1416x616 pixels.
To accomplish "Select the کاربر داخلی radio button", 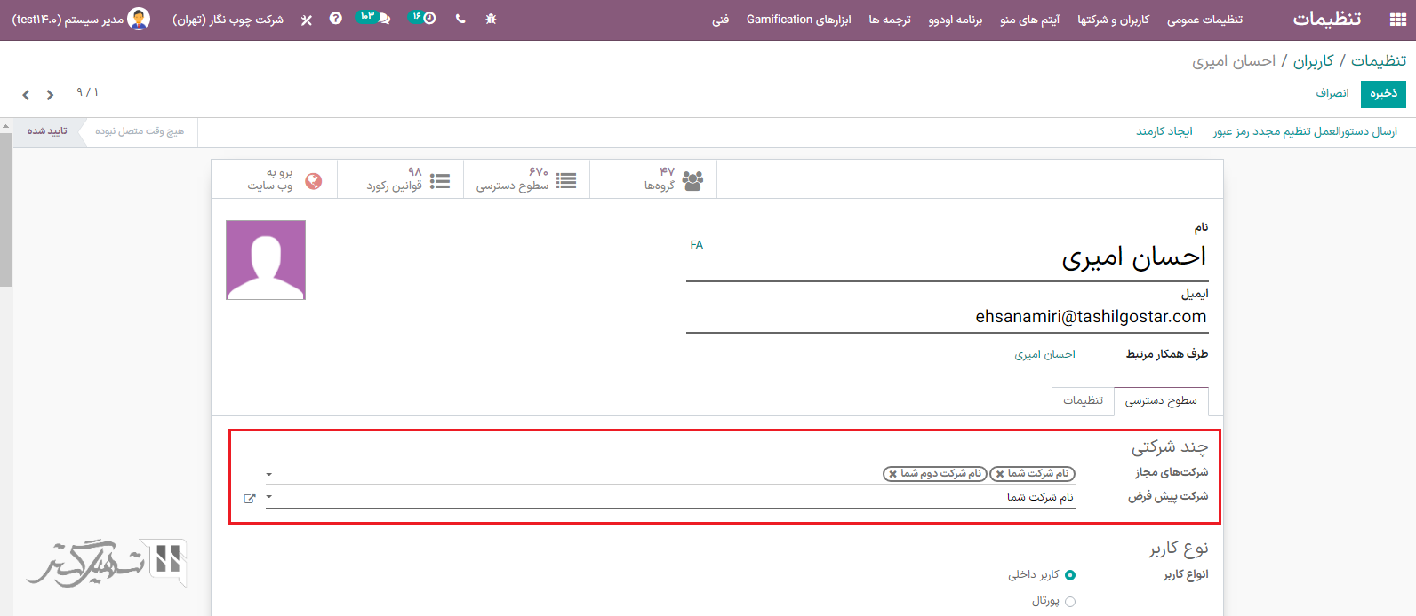I will (x=1069, y=575).
